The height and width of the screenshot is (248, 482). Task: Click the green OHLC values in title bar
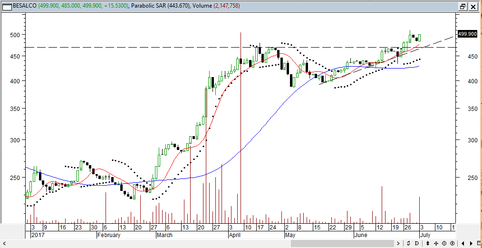tap(83, 6)
